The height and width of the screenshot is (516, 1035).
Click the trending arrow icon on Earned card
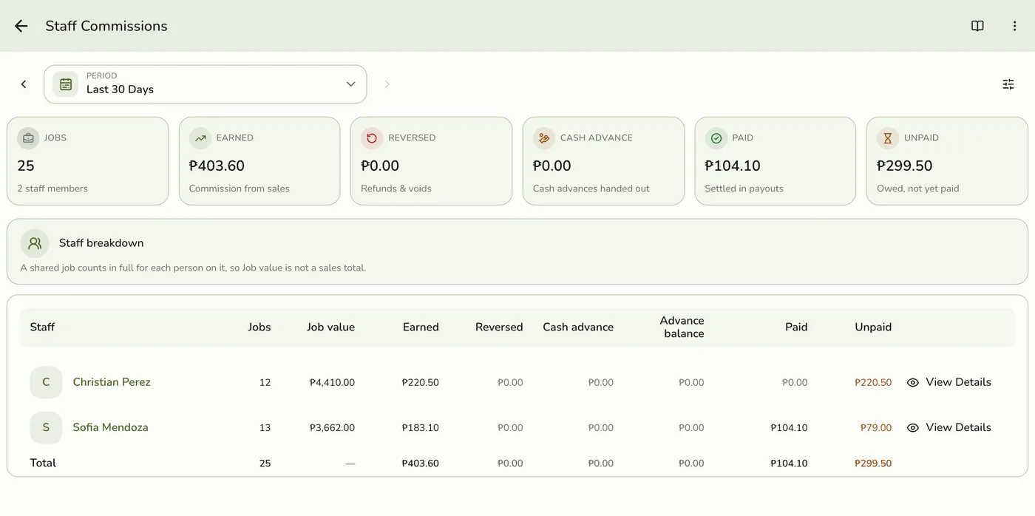click(200, 138)
